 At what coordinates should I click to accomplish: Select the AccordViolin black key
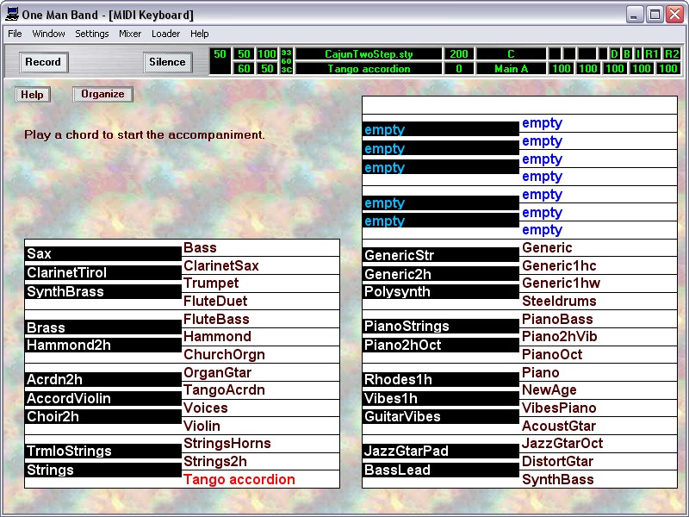pyautogui.click(x=102, y=398)
